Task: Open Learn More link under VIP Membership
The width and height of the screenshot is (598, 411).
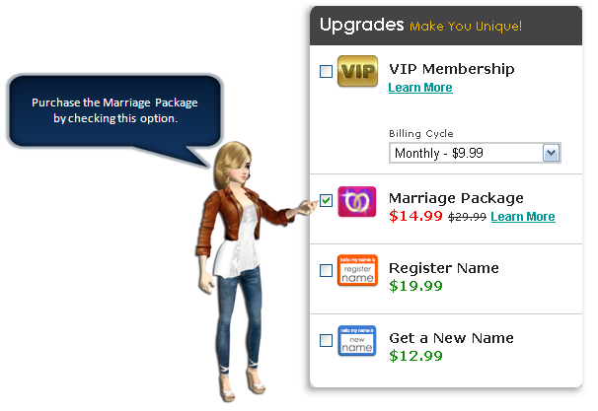Action: (420, 88)
